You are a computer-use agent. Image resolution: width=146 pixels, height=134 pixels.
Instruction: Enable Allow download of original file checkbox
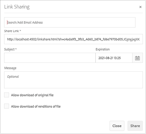click(x=6, y=95)
